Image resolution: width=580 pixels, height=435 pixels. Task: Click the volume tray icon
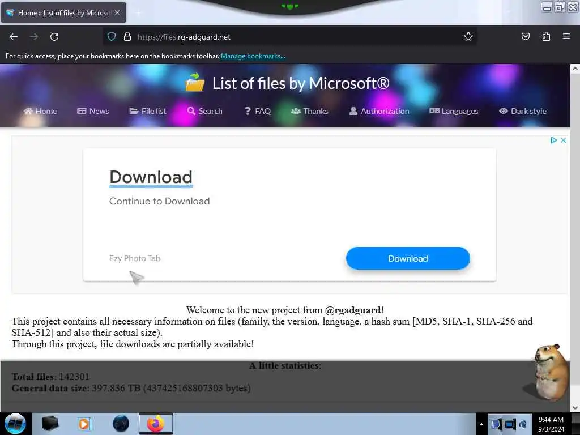[523, 424]
